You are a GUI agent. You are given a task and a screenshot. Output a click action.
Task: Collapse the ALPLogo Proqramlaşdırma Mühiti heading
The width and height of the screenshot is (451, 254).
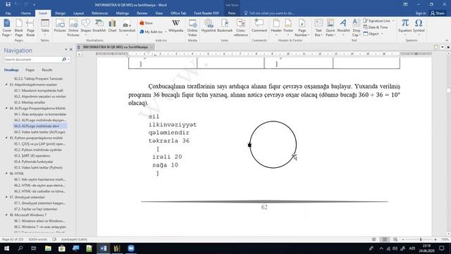[6, 108]
